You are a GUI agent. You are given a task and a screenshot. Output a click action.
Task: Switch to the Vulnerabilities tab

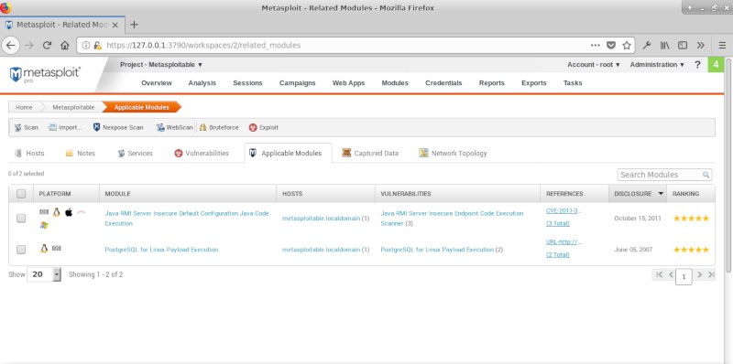tap(202, 153)
